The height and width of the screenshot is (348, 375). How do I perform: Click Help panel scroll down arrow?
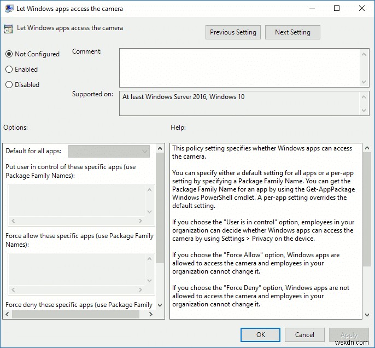tap(367, 315)
